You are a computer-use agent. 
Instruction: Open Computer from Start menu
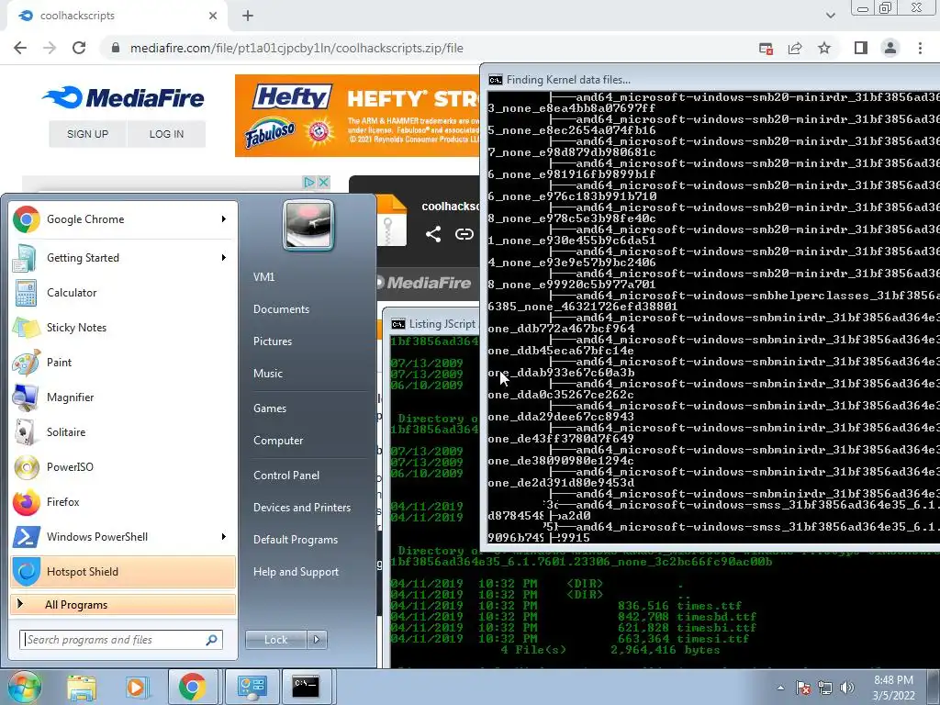(x=278, y=441)
